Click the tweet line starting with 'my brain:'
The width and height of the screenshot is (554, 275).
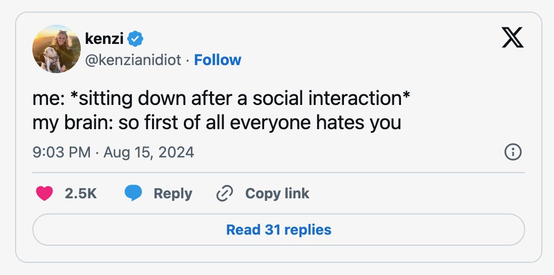(x=217, y=123)
